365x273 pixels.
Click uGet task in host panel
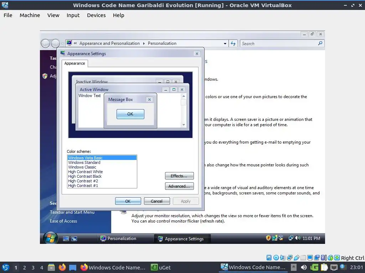coord(161,267)
